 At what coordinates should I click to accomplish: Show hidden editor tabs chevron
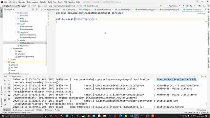pyautogui.click(x=205, y=10)
